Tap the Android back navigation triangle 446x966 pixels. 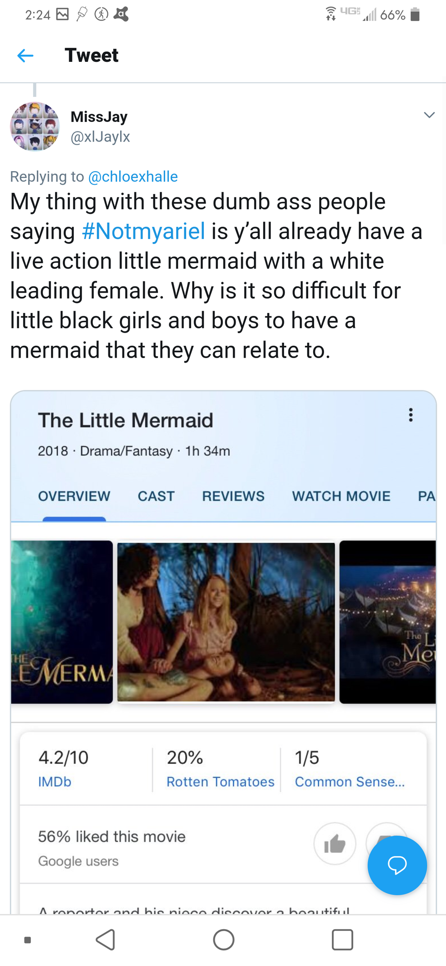point(106,940)
